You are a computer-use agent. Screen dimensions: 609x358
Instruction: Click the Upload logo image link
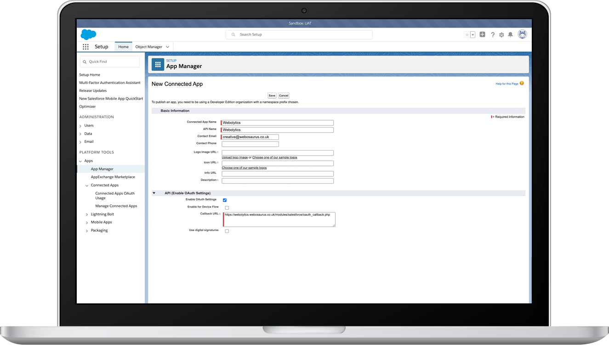pos(234,157)
